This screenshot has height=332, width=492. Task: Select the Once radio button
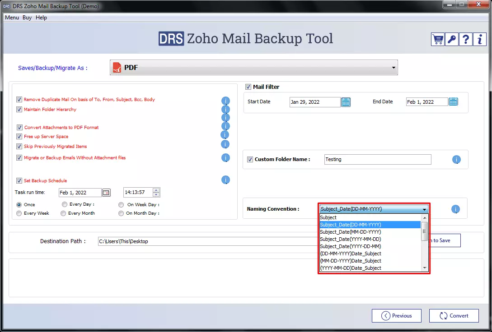[19, 204]
